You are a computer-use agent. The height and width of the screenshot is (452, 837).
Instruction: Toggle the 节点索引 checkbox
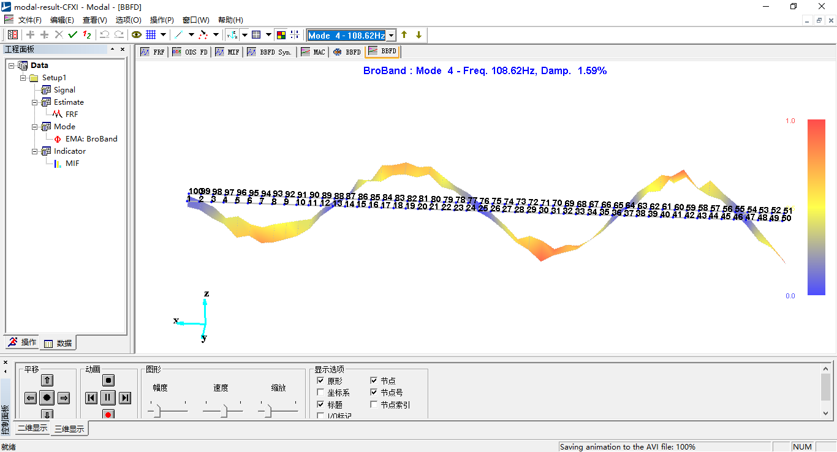374,405
